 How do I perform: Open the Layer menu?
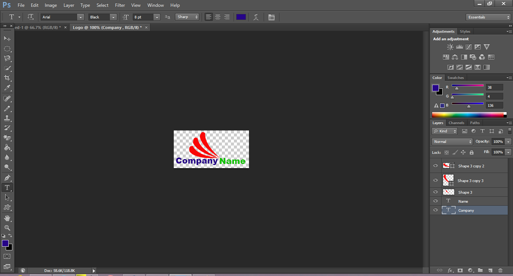[69, 5]
